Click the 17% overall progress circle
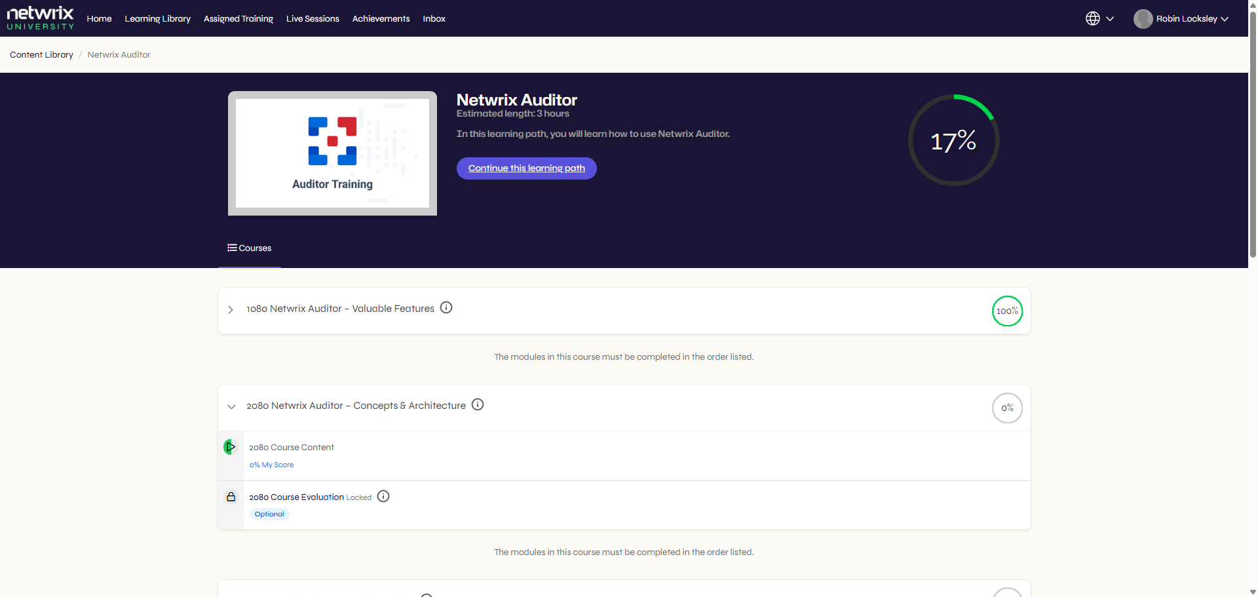This screenshot has width=1258, height=597. pyautogui.click(x=953, y=140)
